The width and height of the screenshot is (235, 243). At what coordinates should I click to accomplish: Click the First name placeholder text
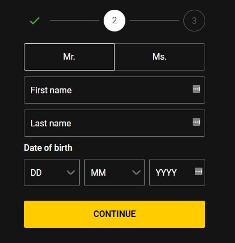51,90
